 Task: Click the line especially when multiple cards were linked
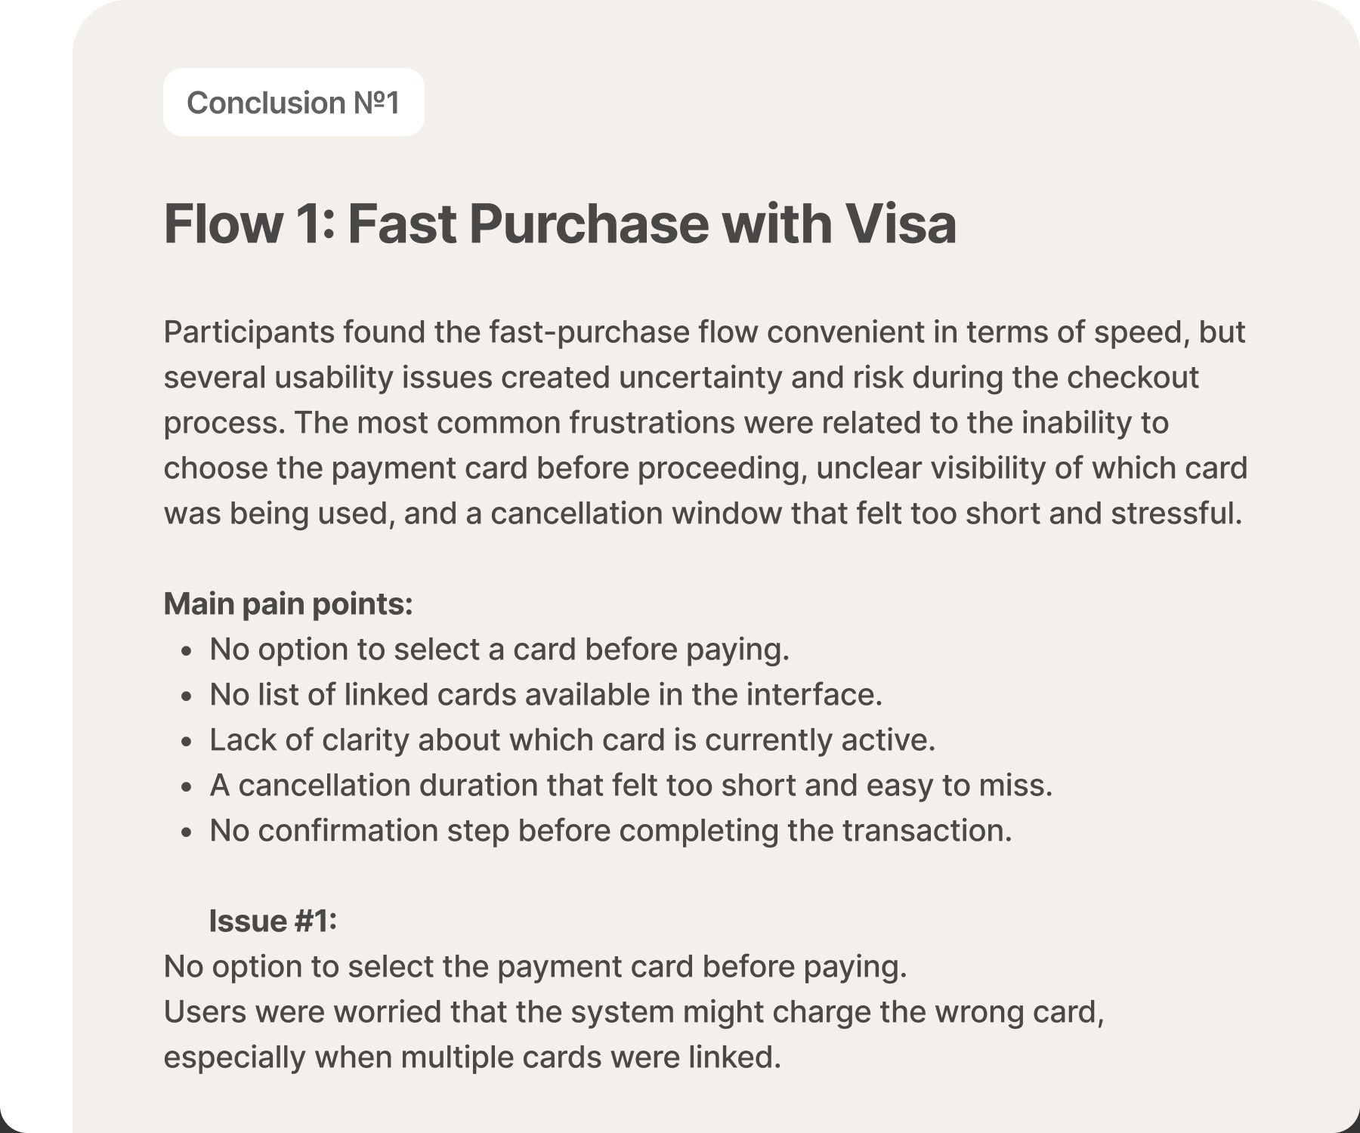pyautogui.click(x=472, y=1057)
